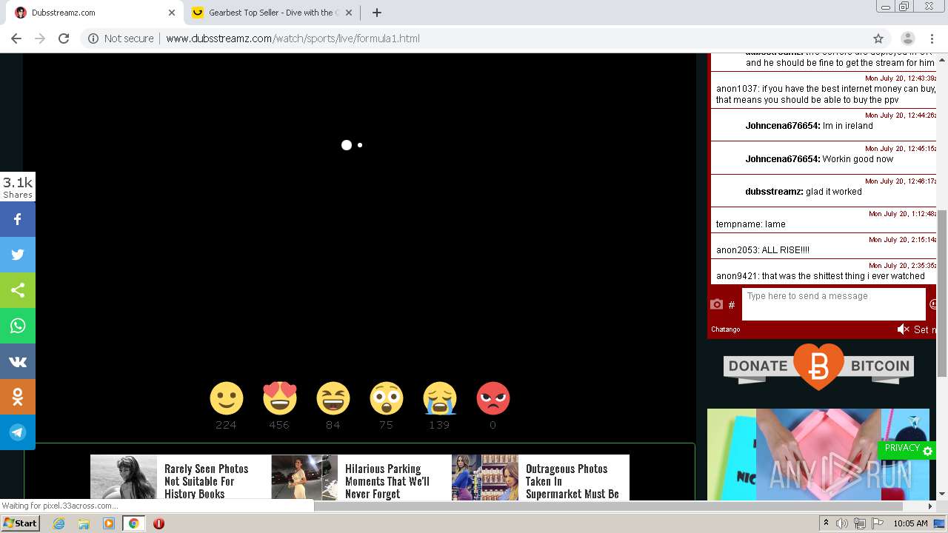Open Outrageous Photos Taken In Supermarket link
Screen dimensions: 948x533
[573, 481]
